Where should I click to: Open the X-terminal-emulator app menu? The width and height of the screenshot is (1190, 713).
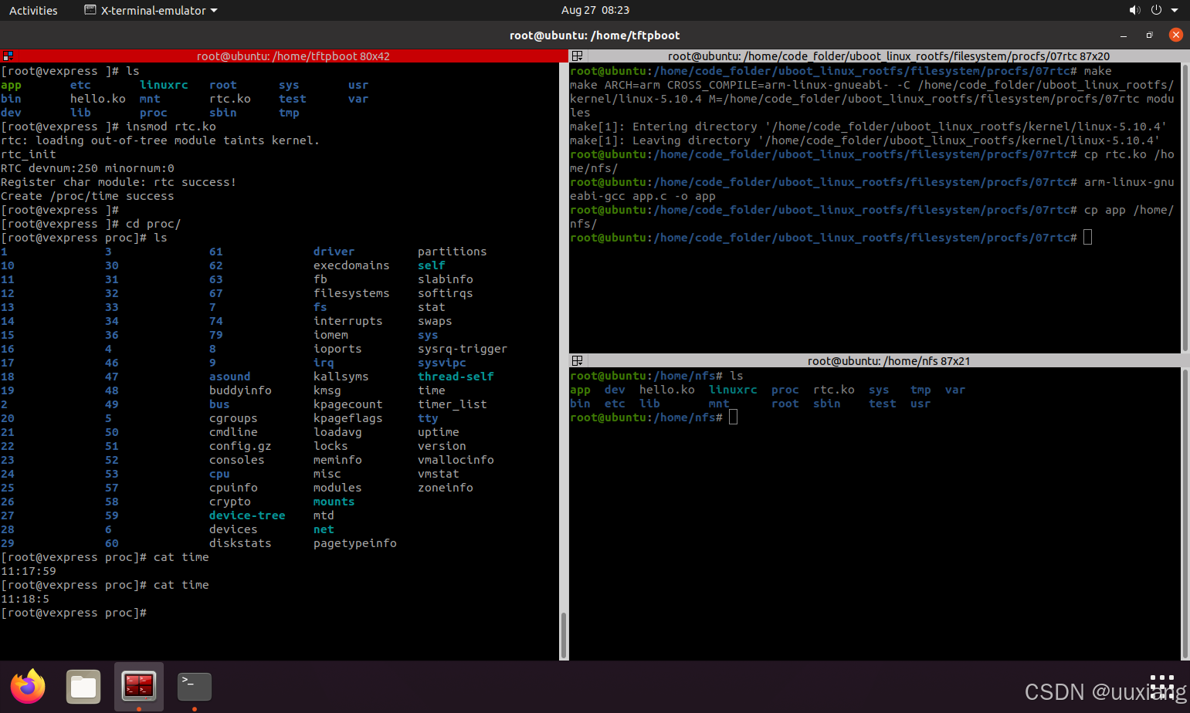pyautogui.click(x=151, y=10)
